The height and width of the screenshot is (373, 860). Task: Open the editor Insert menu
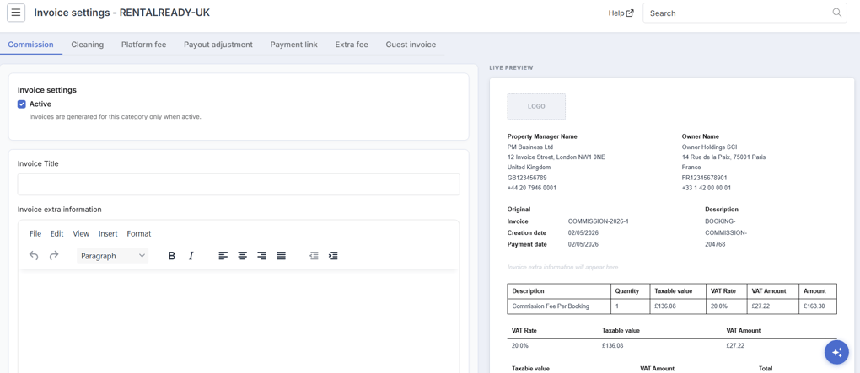point(108,233)
